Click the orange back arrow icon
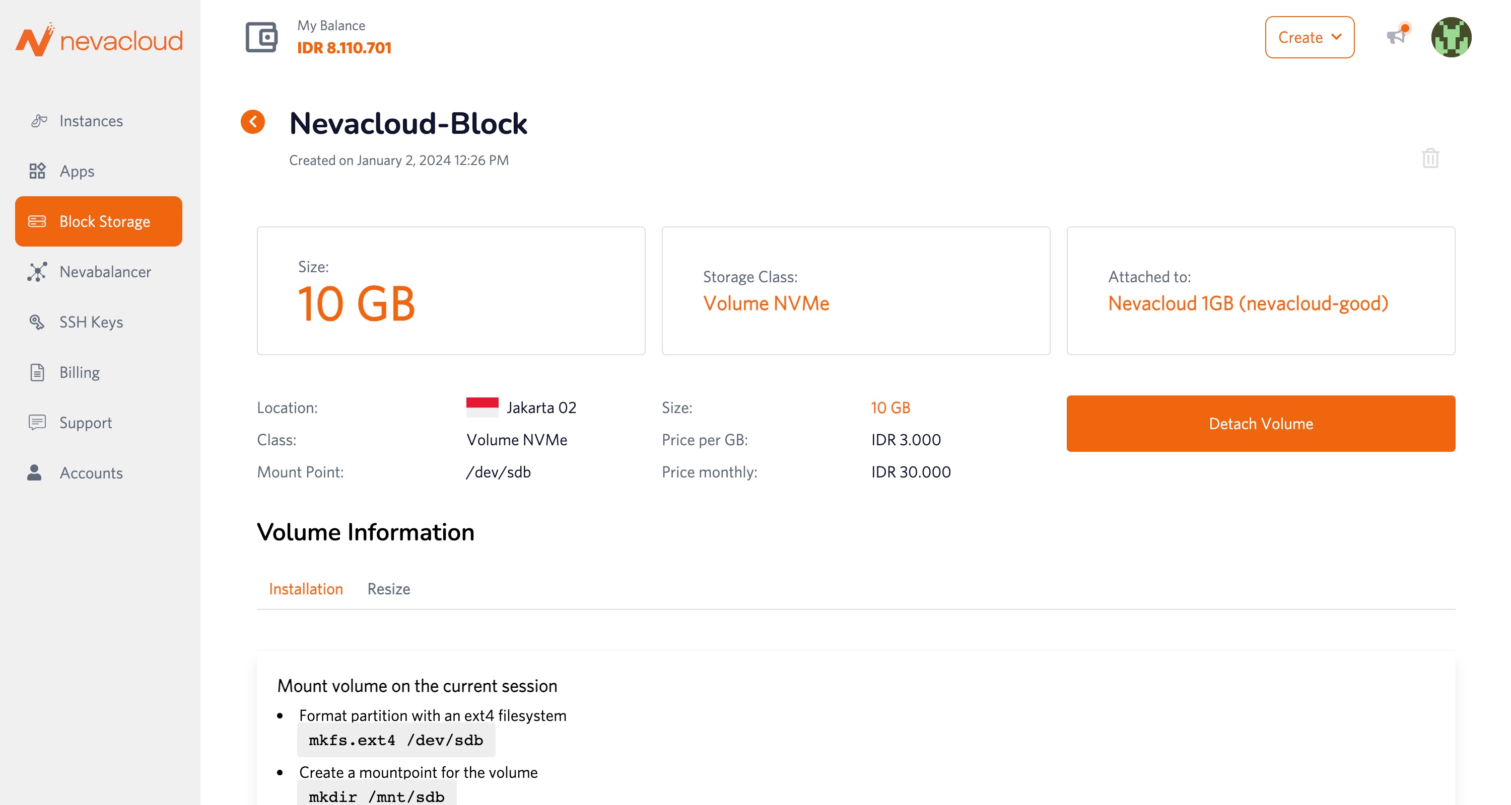Image resolution: width=1511 pixels, height=805 pixels. [253, 122]
